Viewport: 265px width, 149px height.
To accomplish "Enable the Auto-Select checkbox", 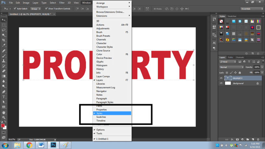I will [x=15, y=9].
